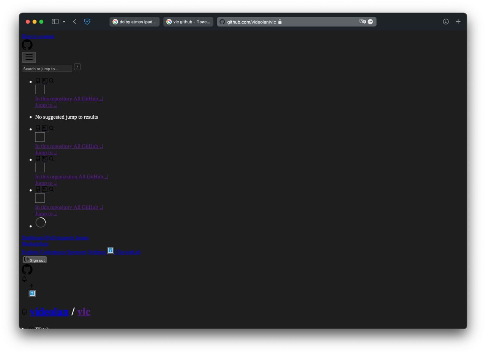Click the translate icon in address bar
The width and height of the screenshot is (486, 354).
click(x=363, y=22)
